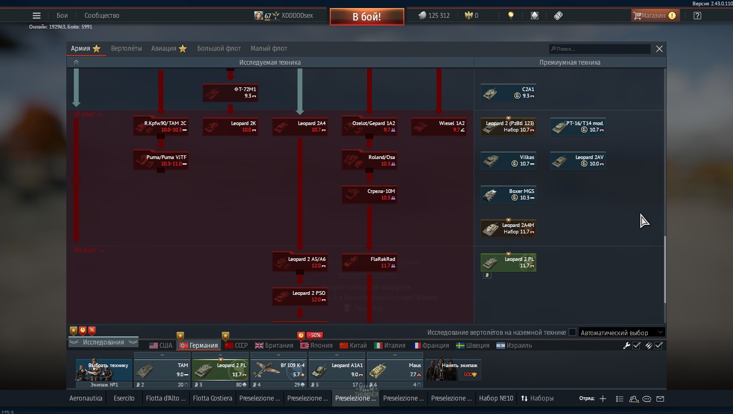733x414 pixels.
Task: Open the Сообщество menu
Action: 102,16
